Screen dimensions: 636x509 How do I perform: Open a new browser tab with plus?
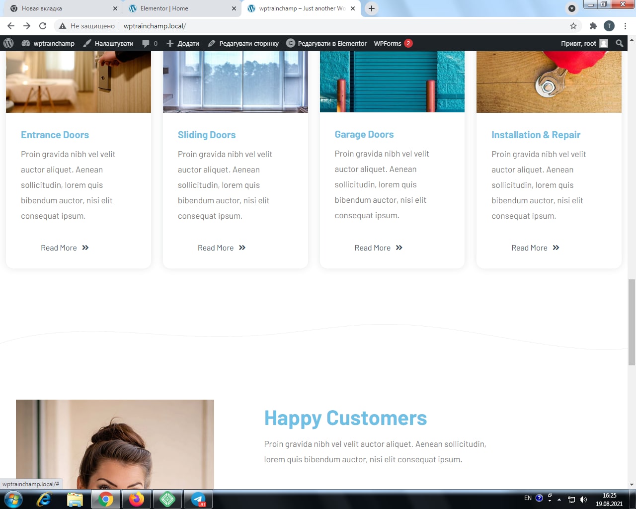tap(371, 8)
